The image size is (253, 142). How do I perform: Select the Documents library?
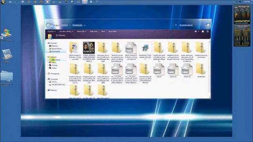click(x=56, y=60)
